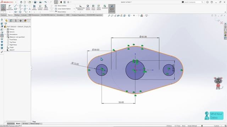Switch to the Evaluate tab
Screen dimensions: 227x127
point(24,15)
